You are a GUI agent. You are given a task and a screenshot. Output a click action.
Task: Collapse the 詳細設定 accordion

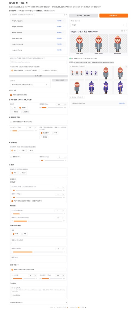[x=38, y=179]
